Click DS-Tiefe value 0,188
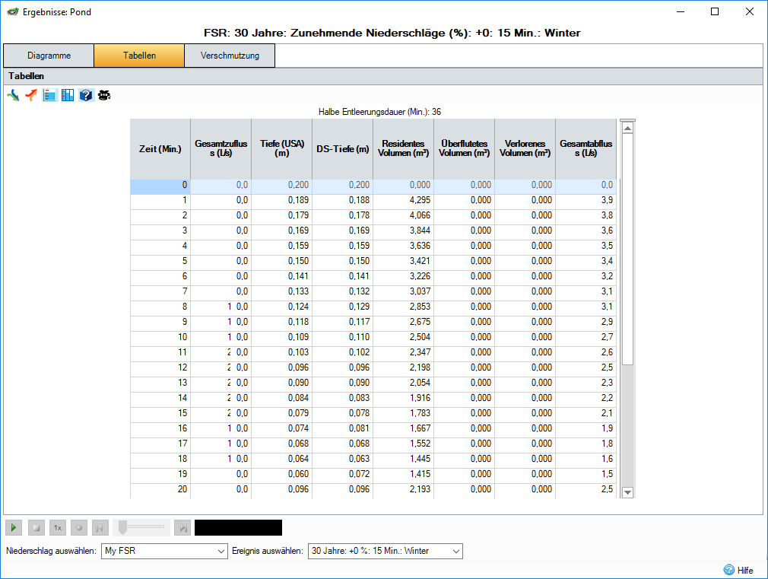The height and width of the screenshot is (579, 768). (342, 201)
